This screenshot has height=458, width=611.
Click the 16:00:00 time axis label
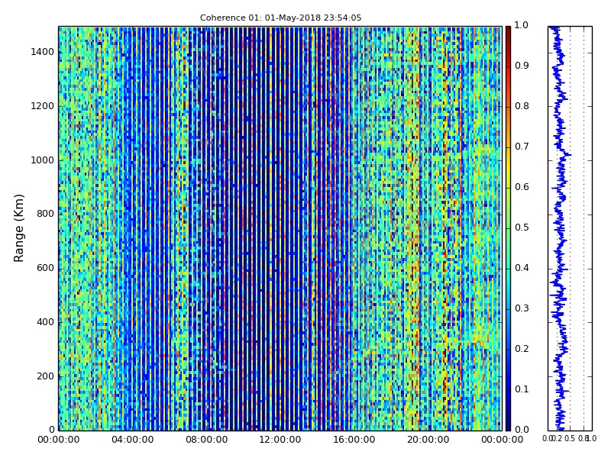pyautogui.click(x=354, y=440)
